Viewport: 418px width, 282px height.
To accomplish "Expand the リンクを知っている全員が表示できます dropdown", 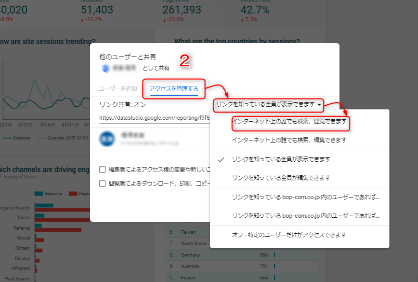I will [x=269, y=105].
